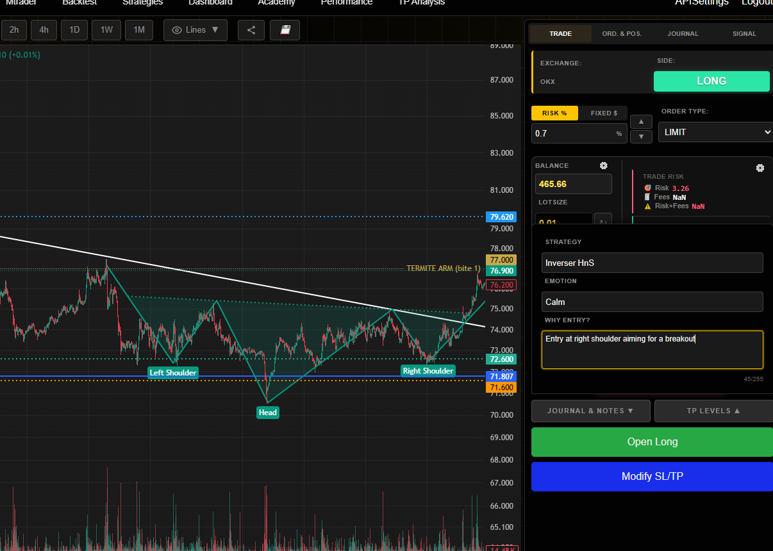The height and width of the screenshot is (551, 773).
Task: Toggle the LONG side button
Action: (711, 81)
